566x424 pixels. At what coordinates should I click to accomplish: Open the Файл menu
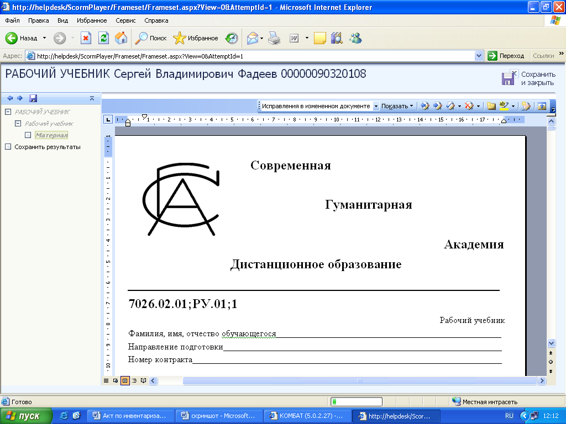point(12,20)
